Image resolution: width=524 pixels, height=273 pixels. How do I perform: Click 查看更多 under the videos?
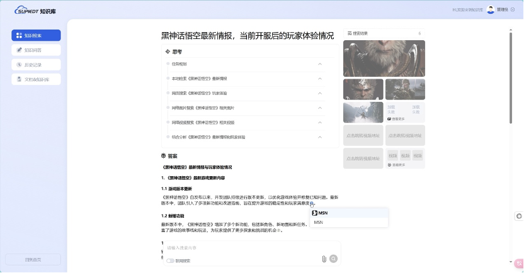(x=398, y=165)
